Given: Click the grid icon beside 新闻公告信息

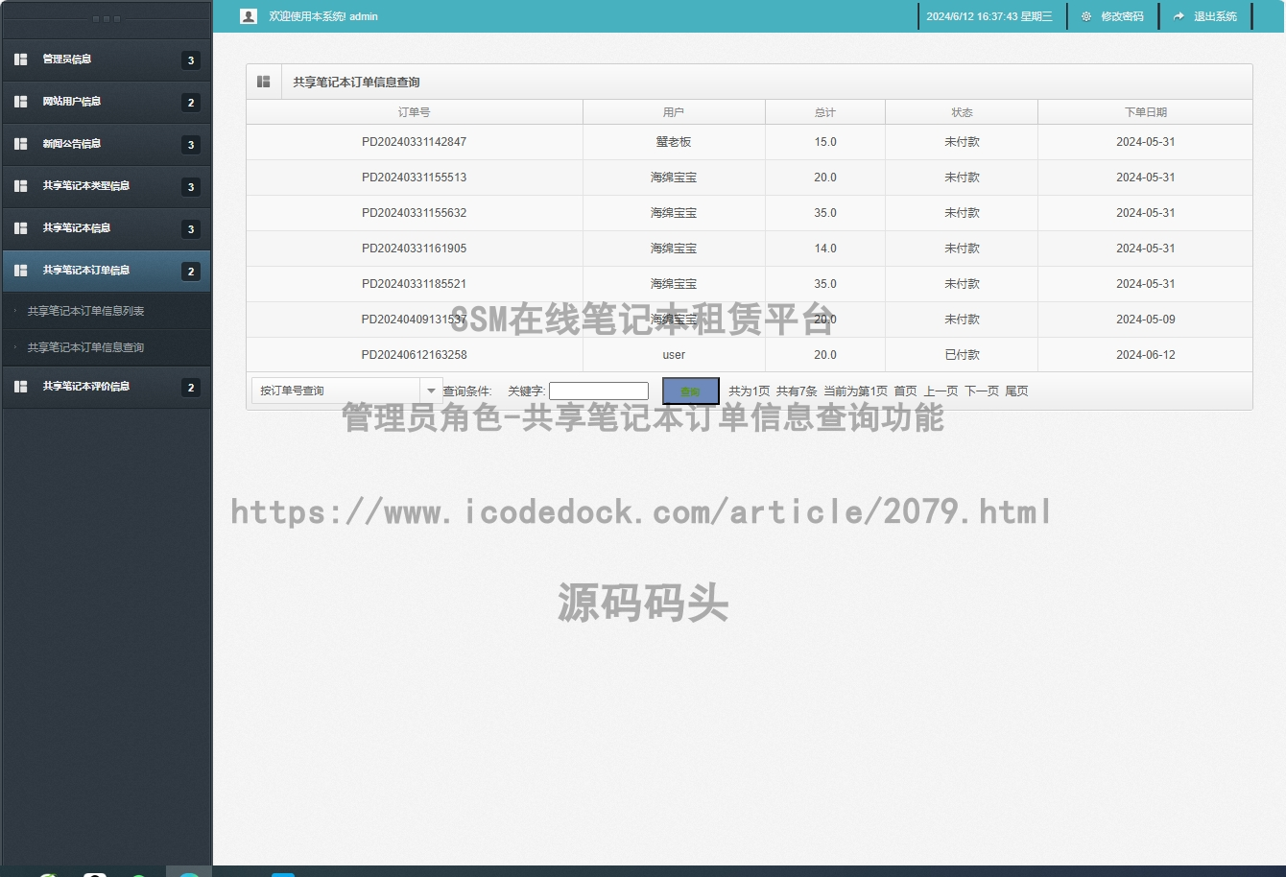Looking at the screenshot, I should [x=20, y=144].
